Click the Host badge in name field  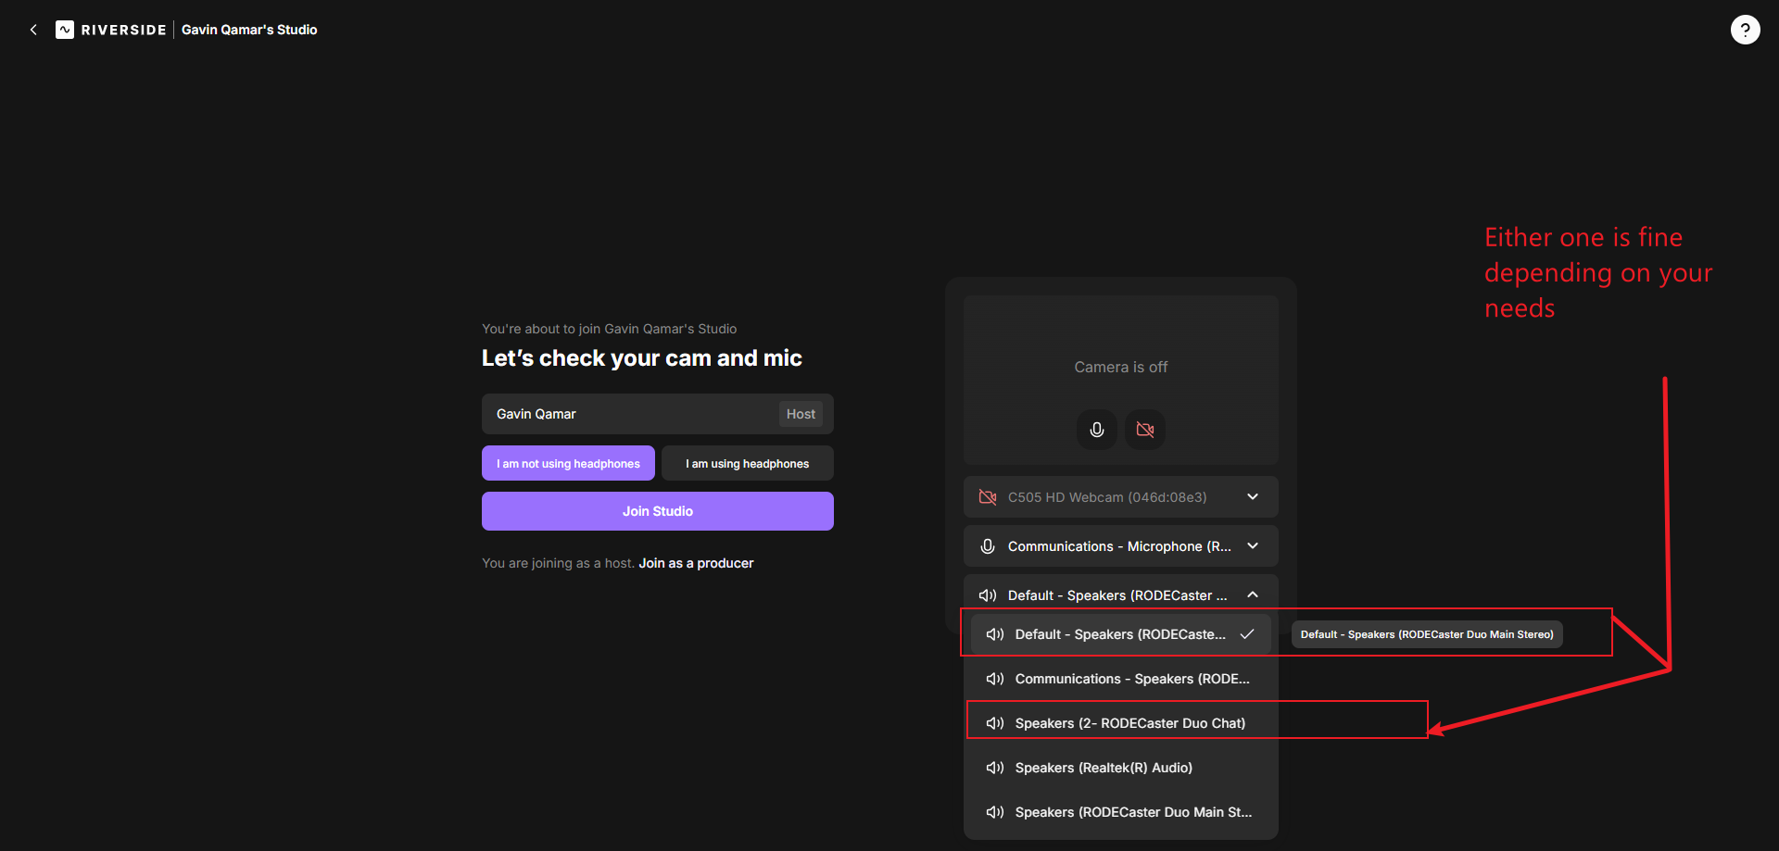click(801, 414)
